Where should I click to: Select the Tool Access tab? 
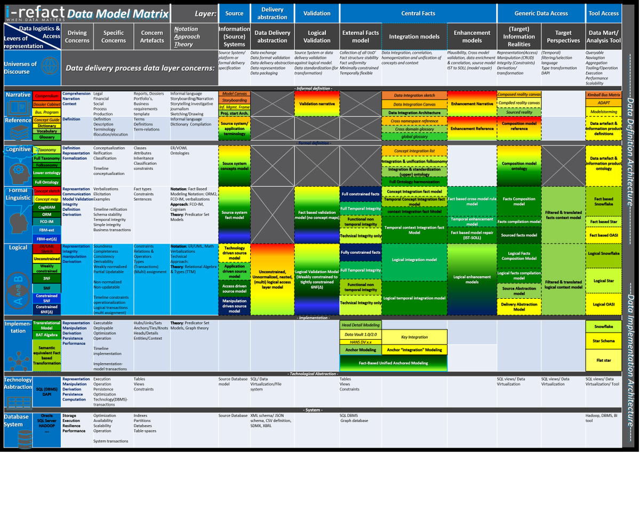603,13
